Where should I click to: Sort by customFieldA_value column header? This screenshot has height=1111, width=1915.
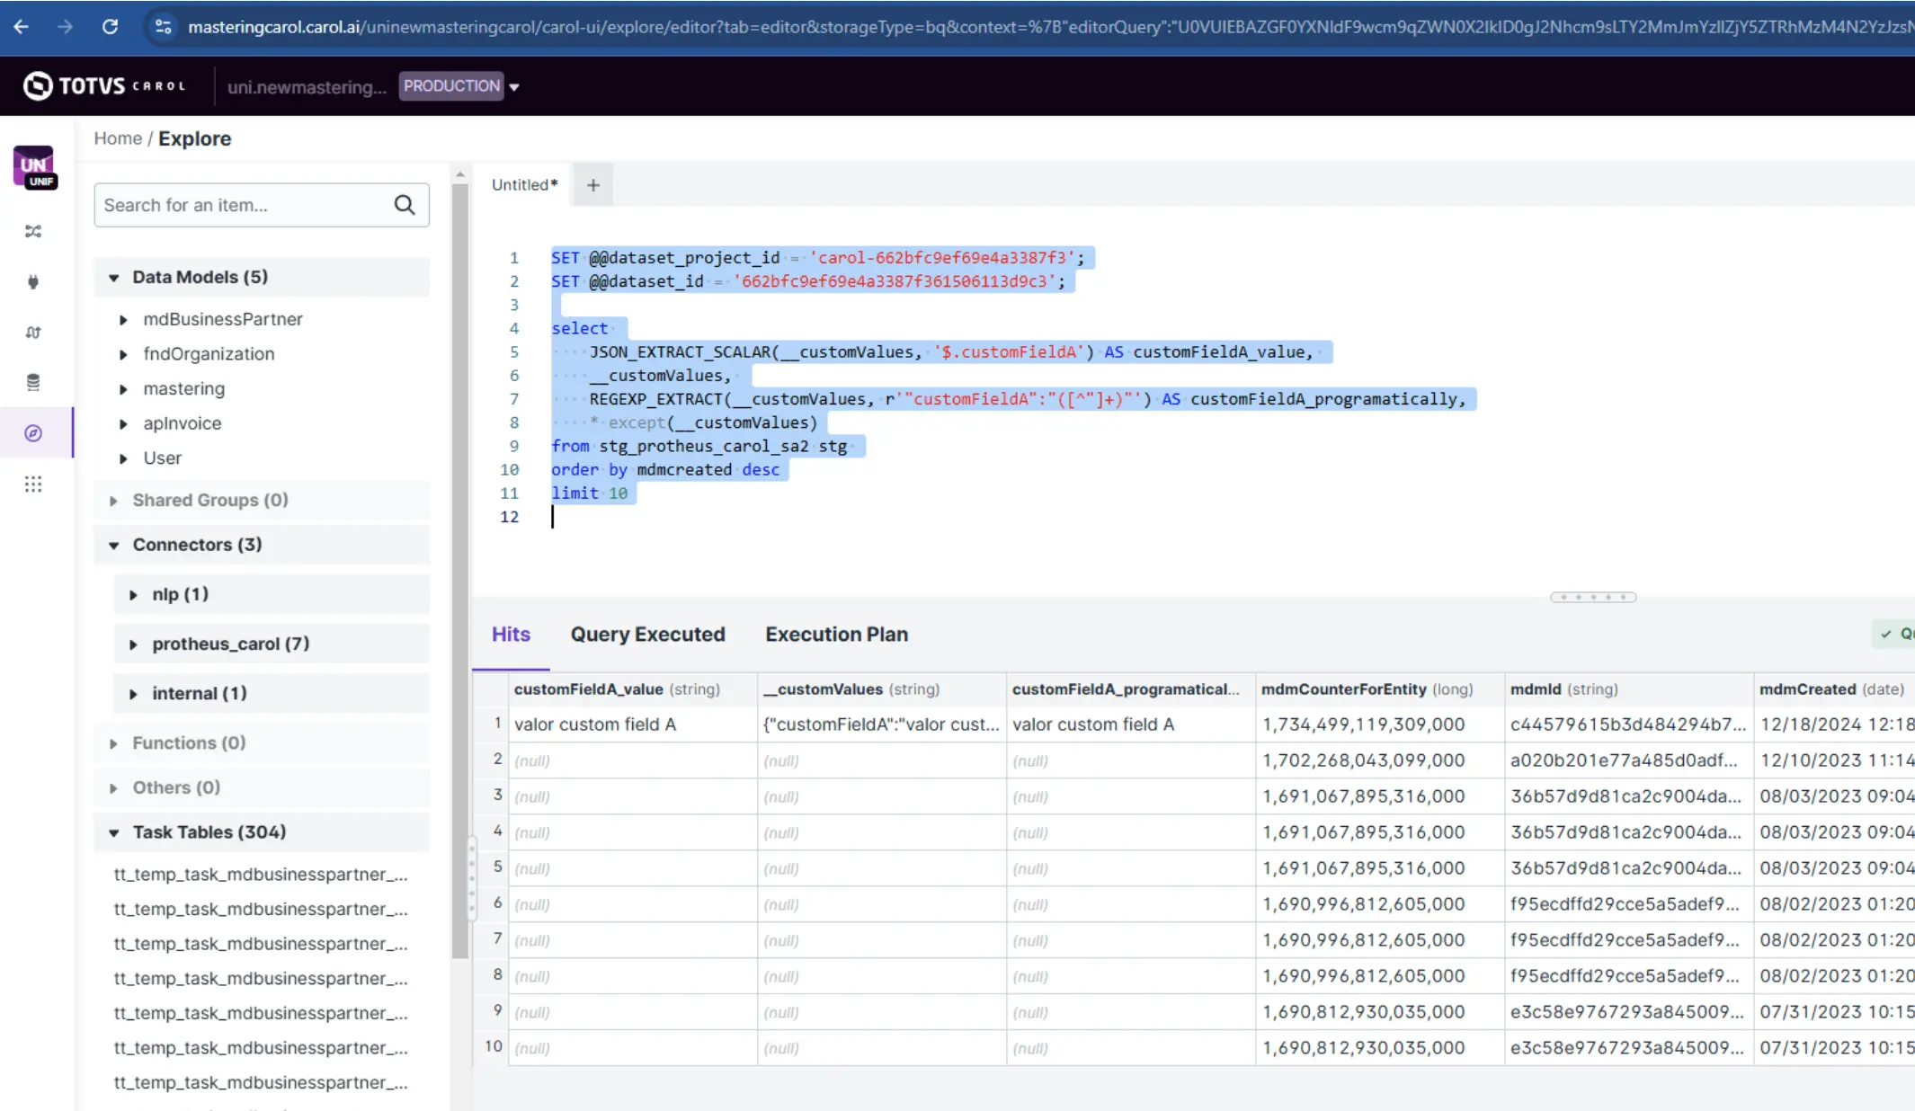(x=633, y=689)
